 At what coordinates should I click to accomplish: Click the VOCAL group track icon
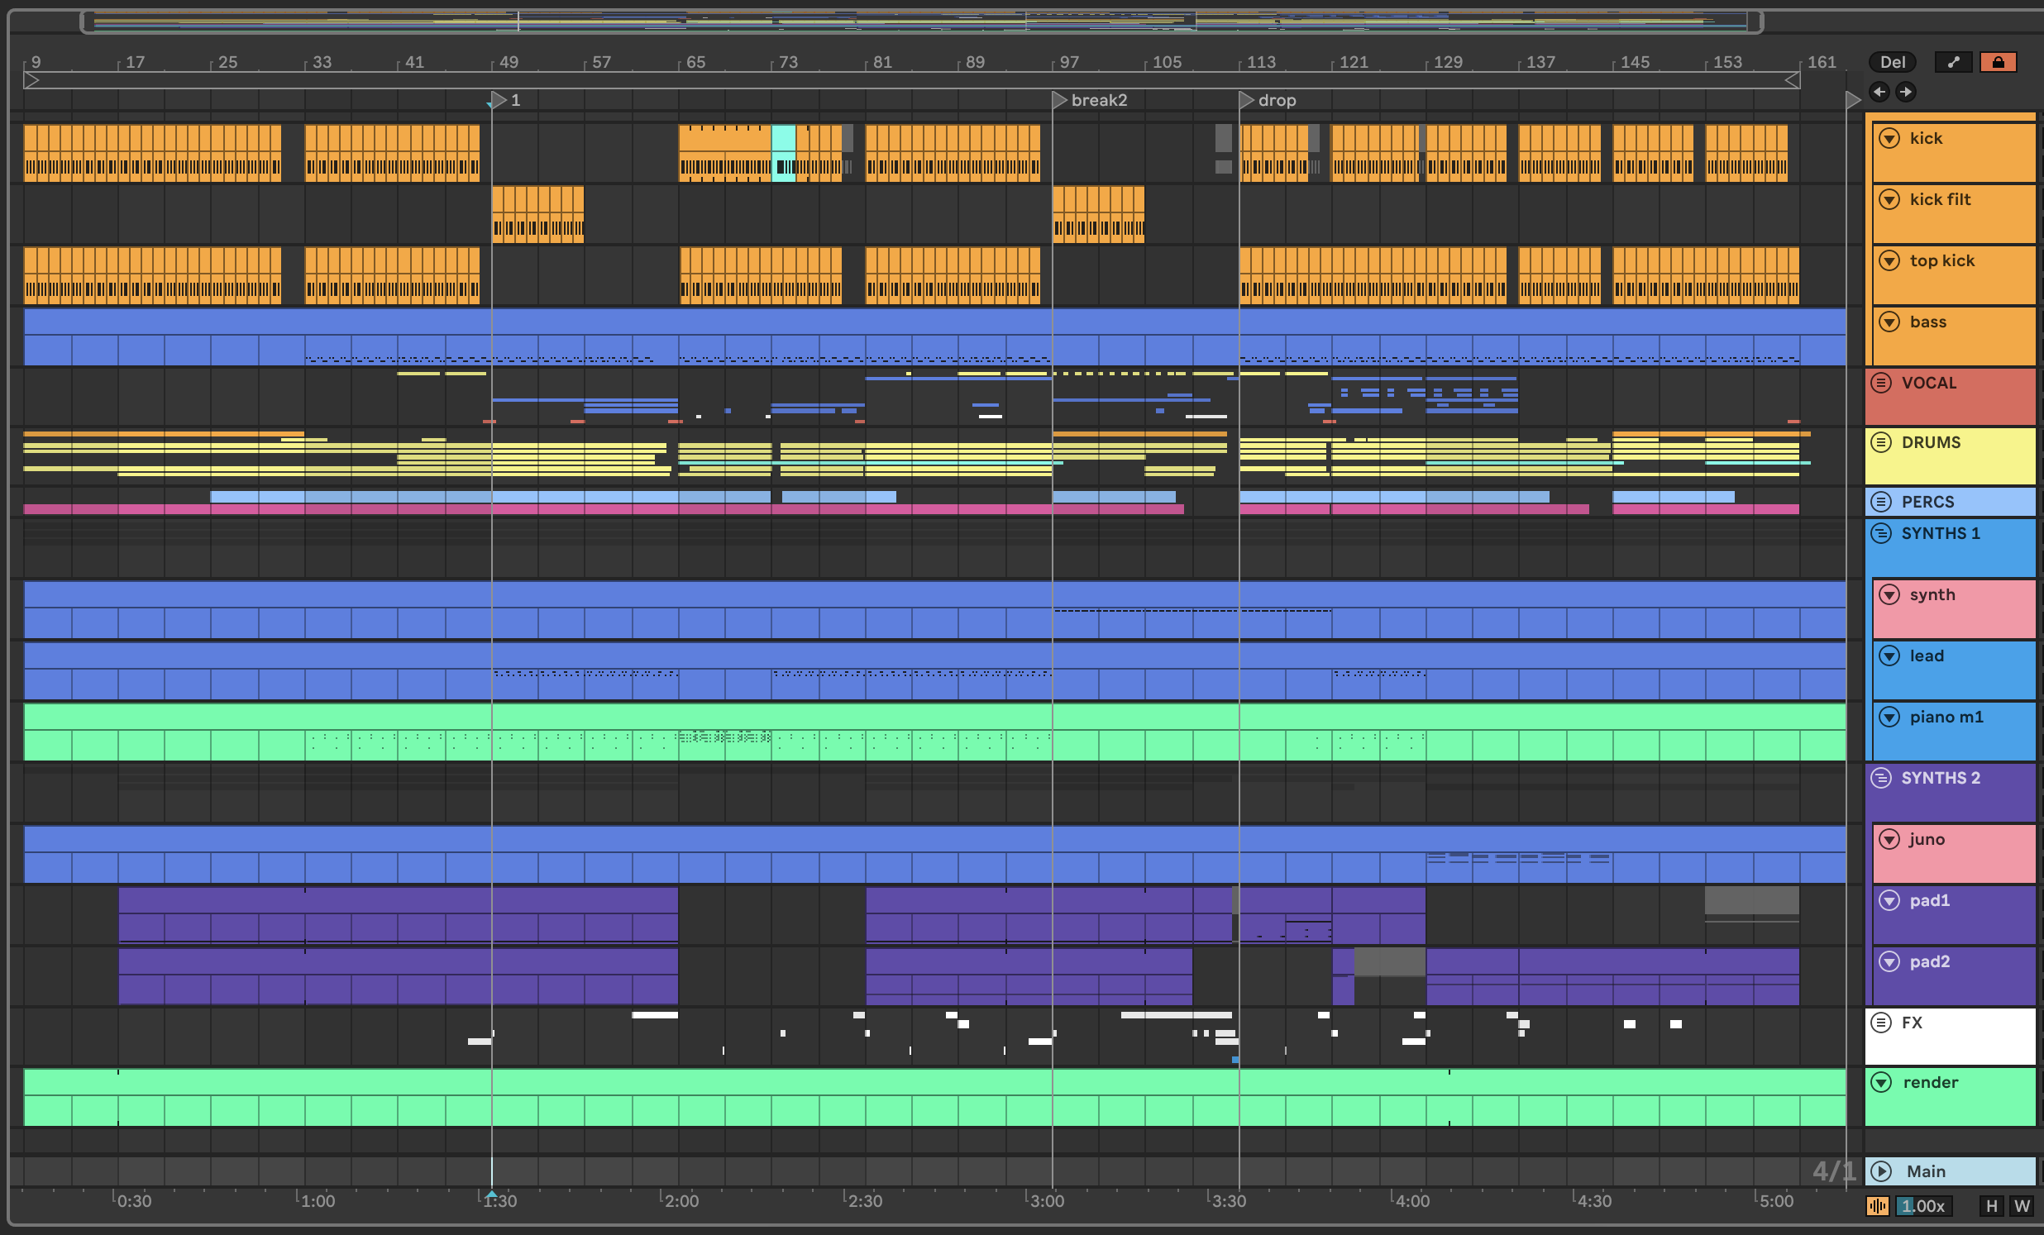coord(1881,384)
